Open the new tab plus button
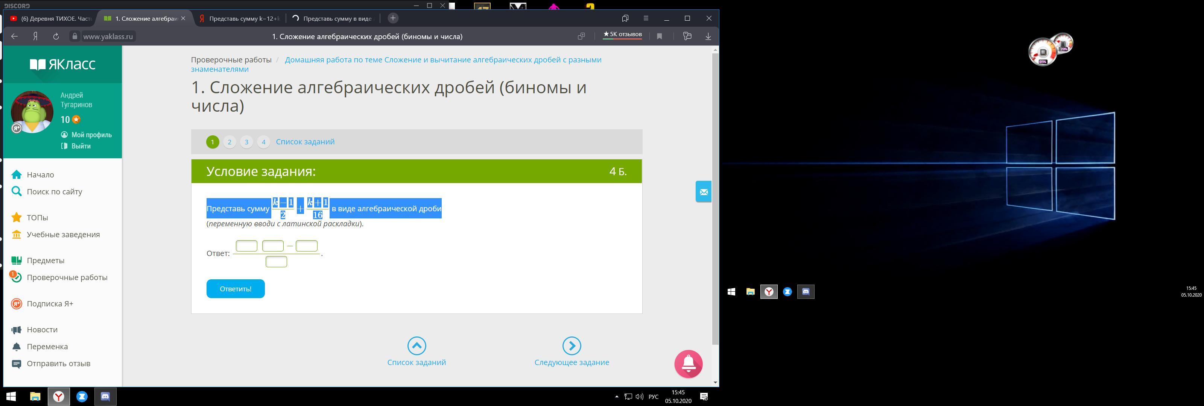This screenshot has width=1204, height=406. click(393, 18)
